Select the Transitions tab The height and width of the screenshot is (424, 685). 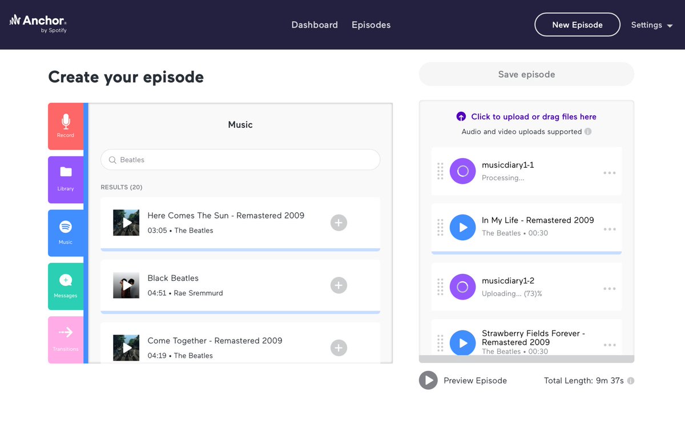[x=66, y=340]
